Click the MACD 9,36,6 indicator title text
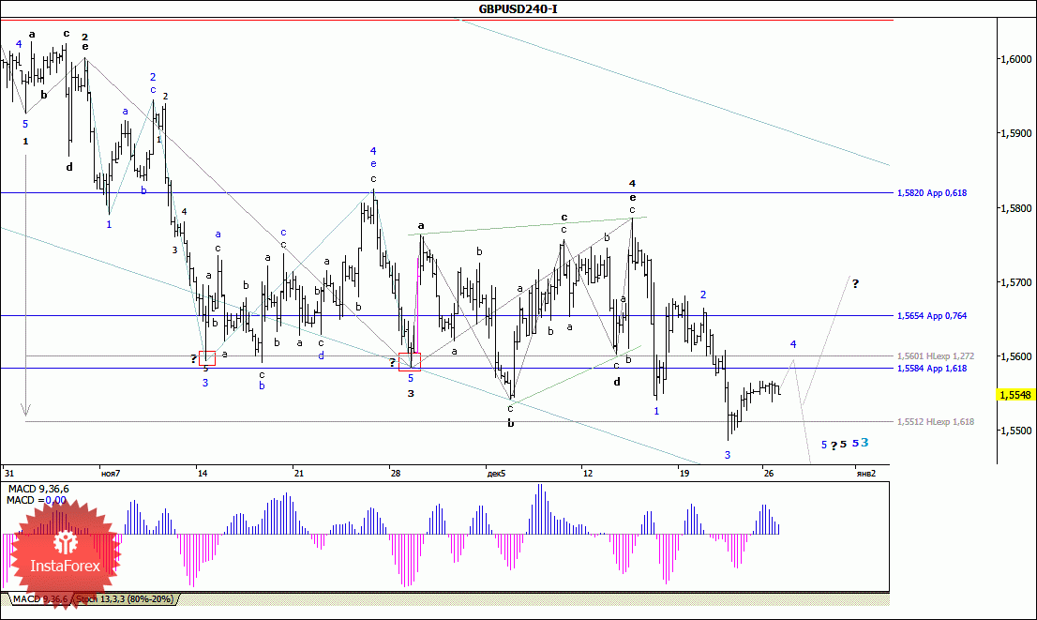 tap(38, 489)
